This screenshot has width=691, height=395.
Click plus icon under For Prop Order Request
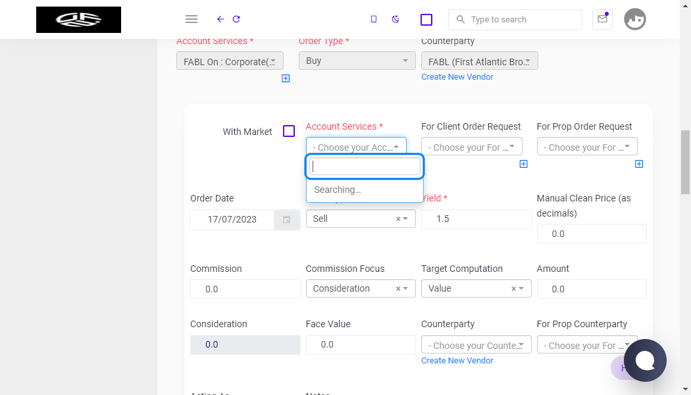pos(639,164)
